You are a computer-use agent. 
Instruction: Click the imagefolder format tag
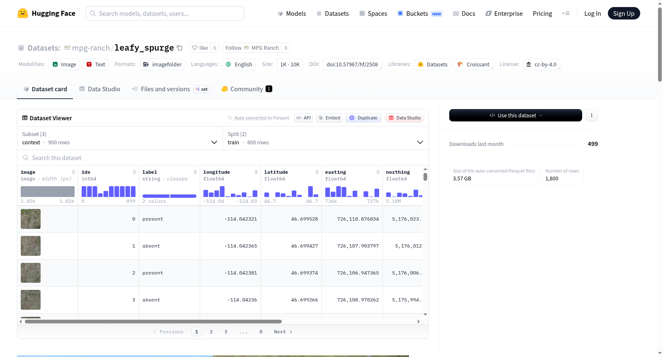pos(162,64)
